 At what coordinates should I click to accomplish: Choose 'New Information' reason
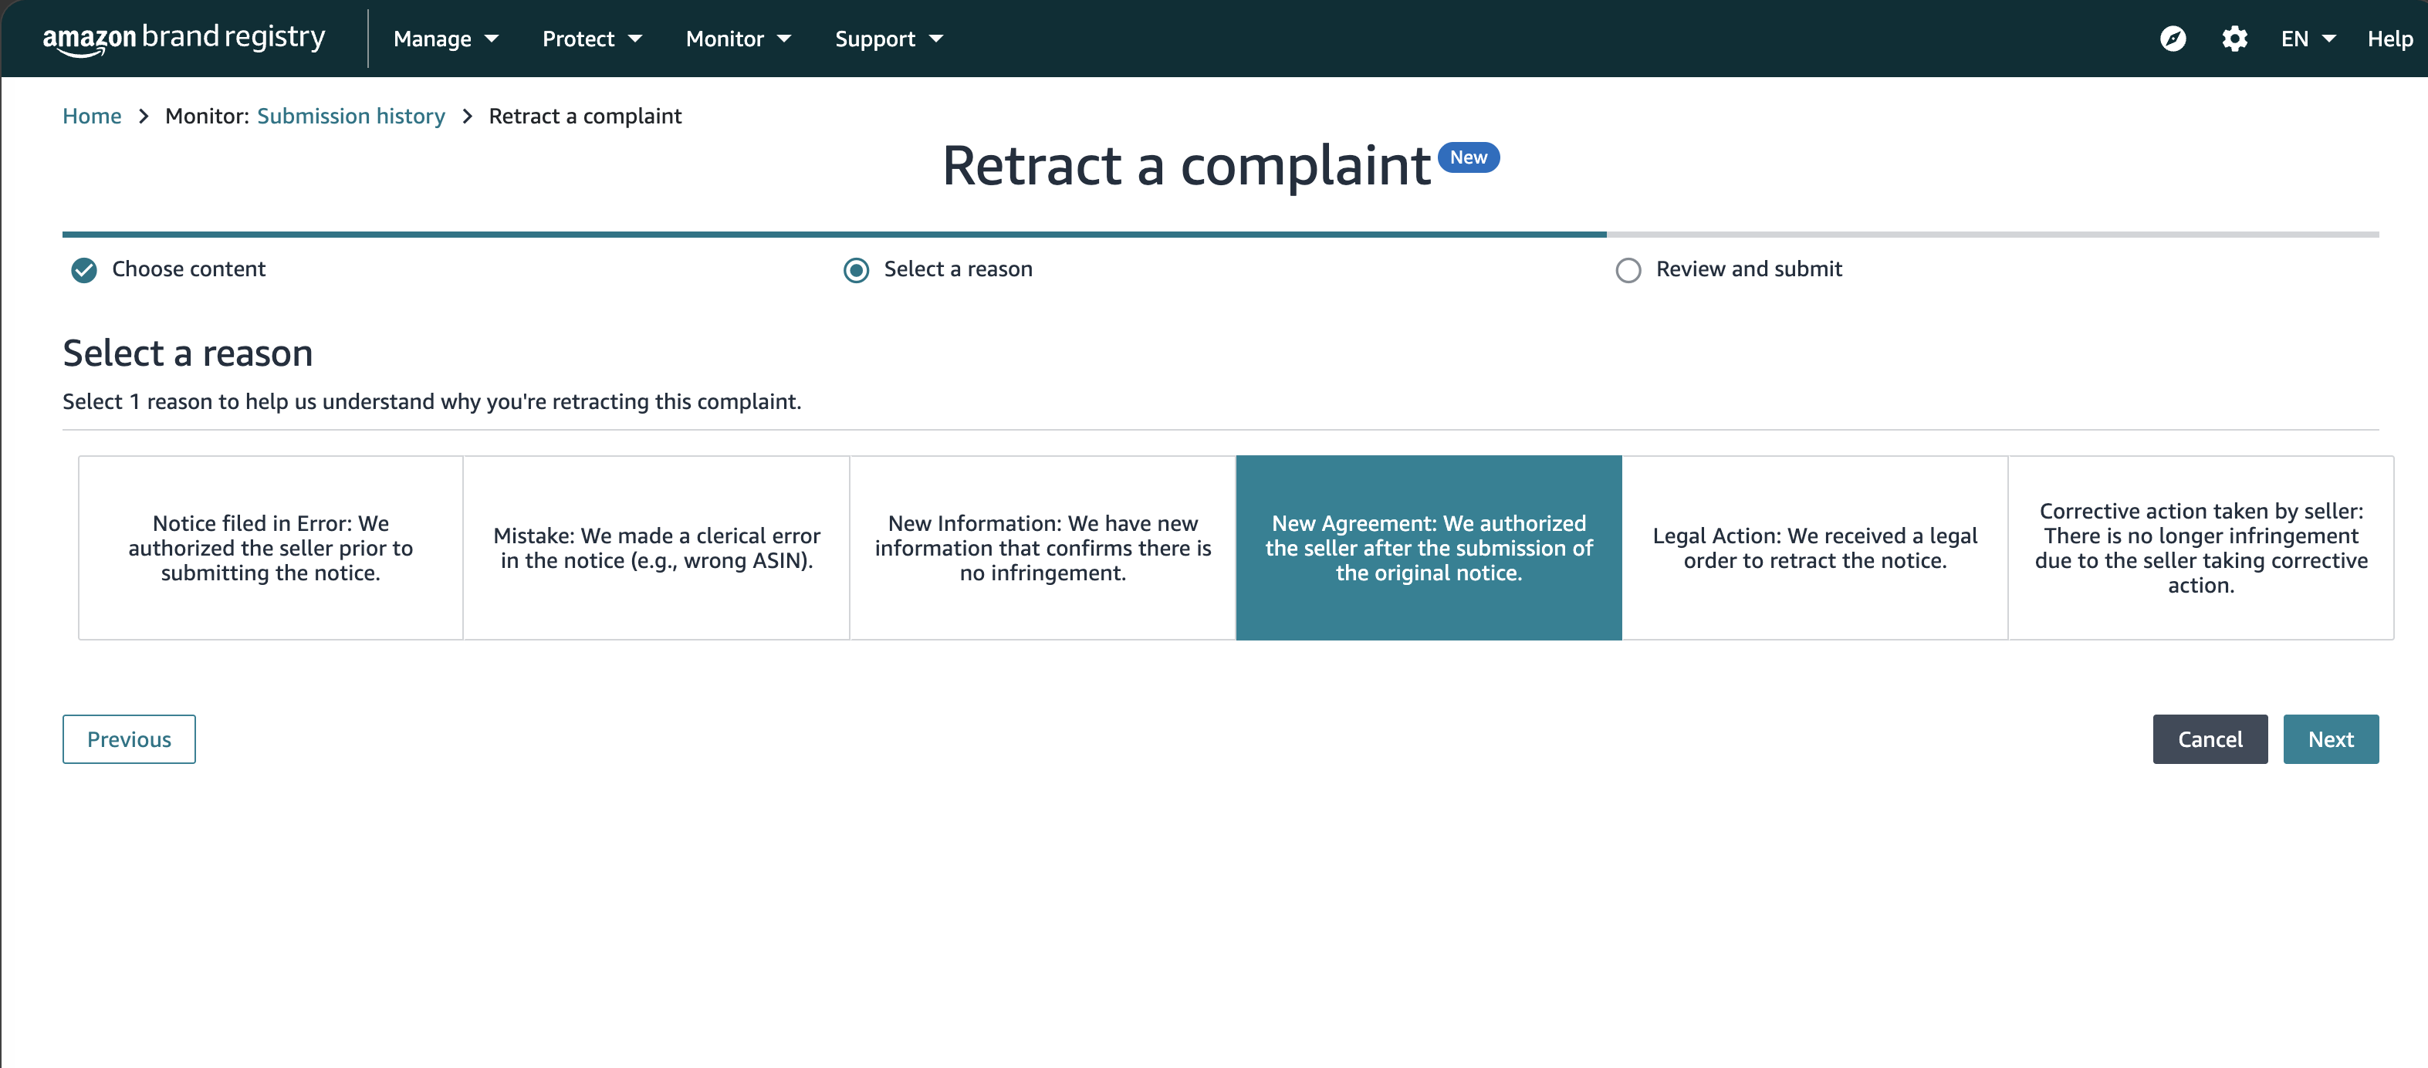click(x=1043, y=548)
